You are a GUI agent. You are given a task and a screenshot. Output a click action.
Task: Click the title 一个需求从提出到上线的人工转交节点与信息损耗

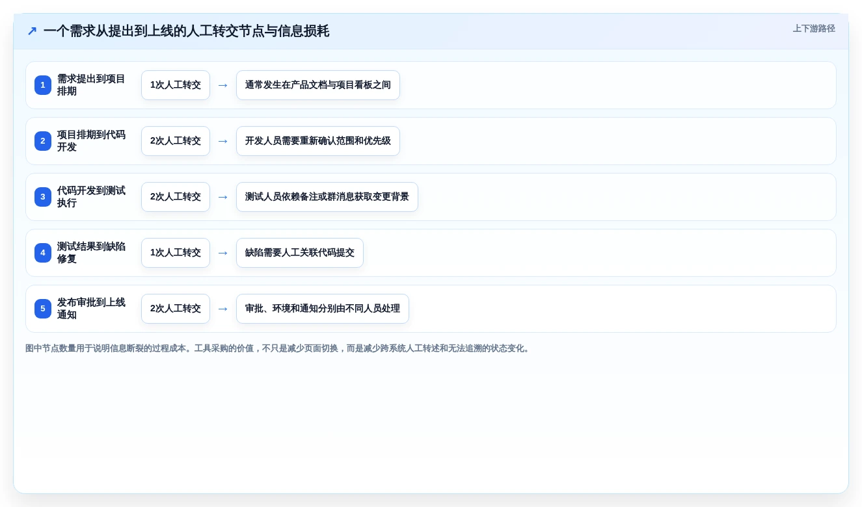186,31
